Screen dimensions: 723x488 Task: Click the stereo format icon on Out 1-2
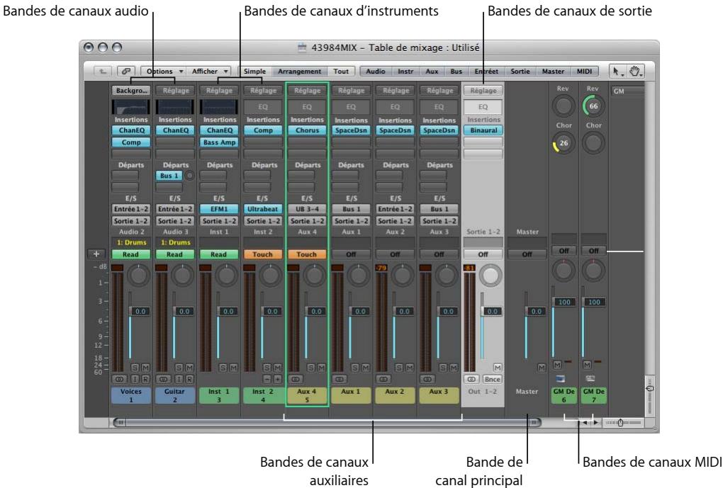pyautogui.click(x=471, y=379)
